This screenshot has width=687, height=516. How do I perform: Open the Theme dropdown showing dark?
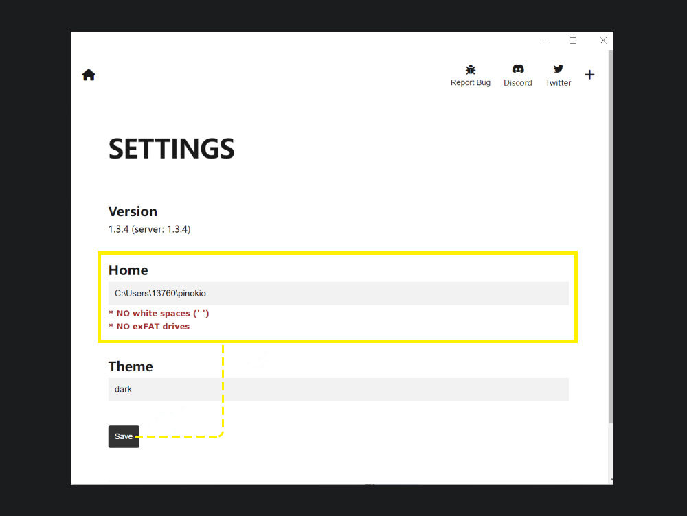(338, 389)
